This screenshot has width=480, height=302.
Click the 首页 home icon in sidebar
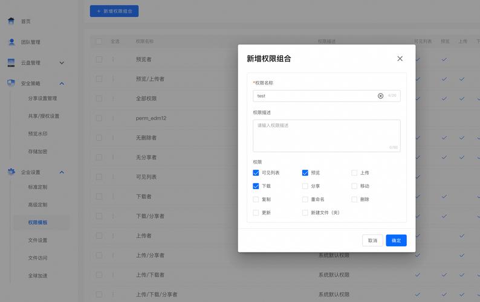coord(11,21)
